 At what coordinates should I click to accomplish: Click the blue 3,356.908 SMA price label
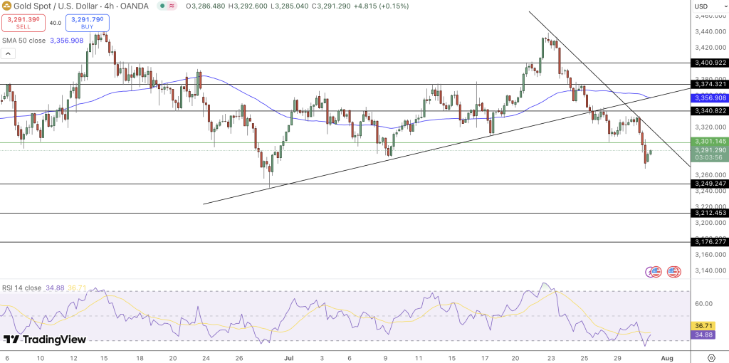point(710,98)
